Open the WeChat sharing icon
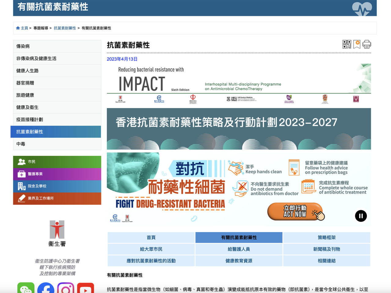The width and height of the screenshot is (391, 293). pyautogui.click(x=26, y=289)
